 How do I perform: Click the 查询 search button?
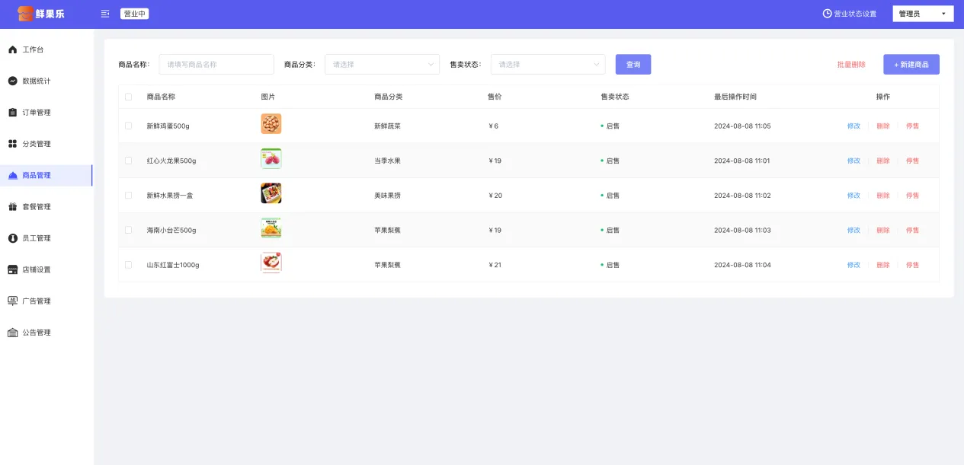633,65
